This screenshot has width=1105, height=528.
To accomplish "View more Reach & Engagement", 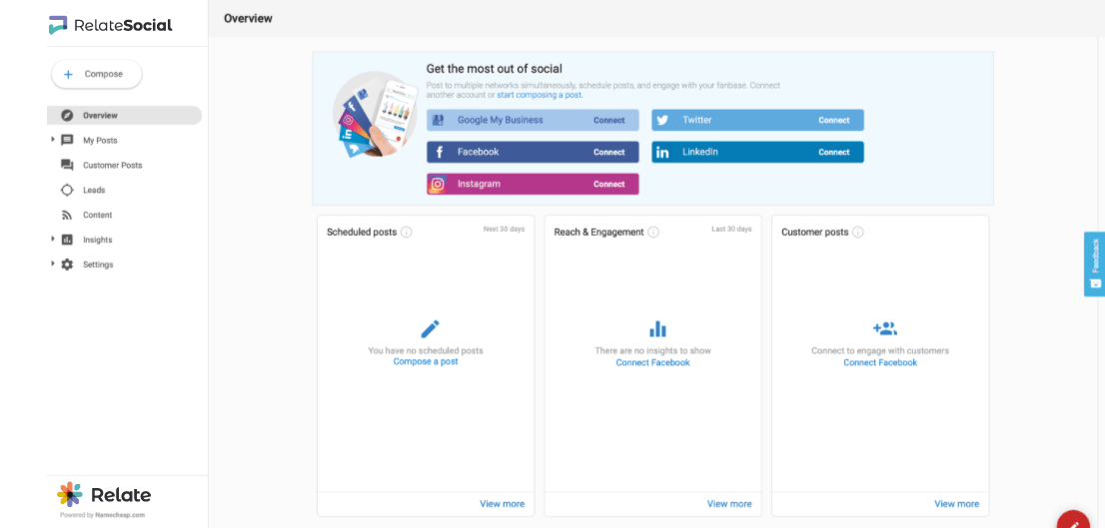I will tap(729, 504).
